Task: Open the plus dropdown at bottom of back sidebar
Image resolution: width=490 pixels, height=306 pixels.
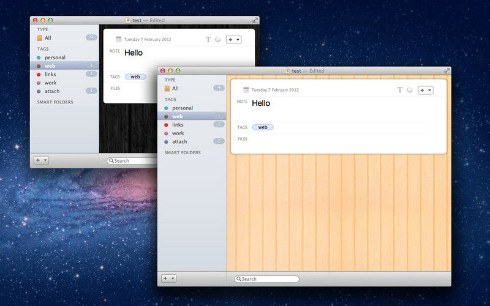Action: [x=42, y=160]
